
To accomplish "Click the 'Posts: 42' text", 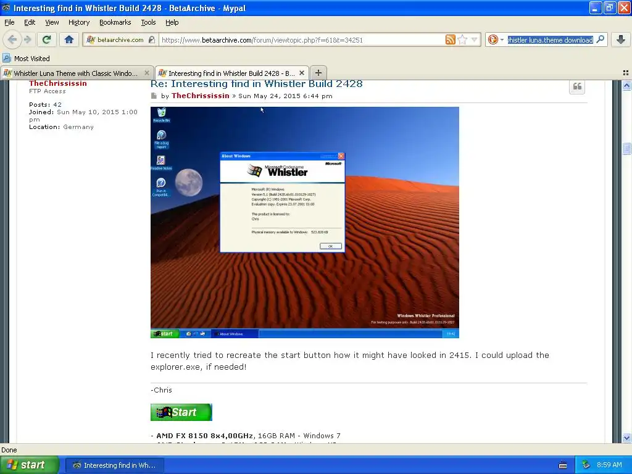I will pos(45,105).
